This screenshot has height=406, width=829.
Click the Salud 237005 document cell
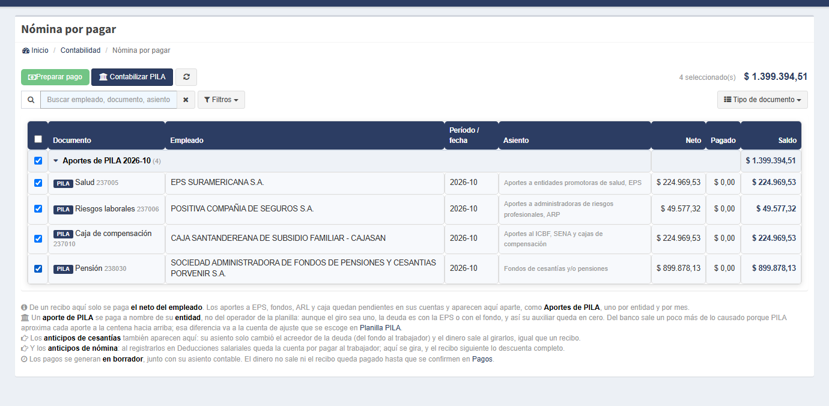click(x=106, y=183)
